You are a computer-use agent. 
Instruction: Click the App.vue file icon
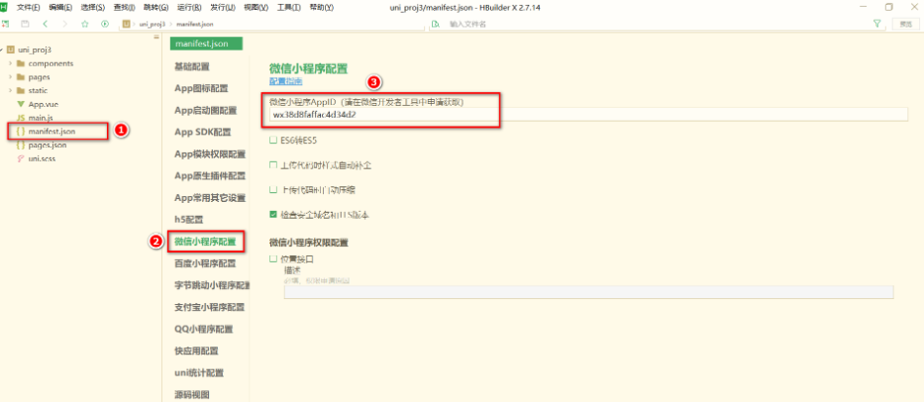[x=21, y=104]
